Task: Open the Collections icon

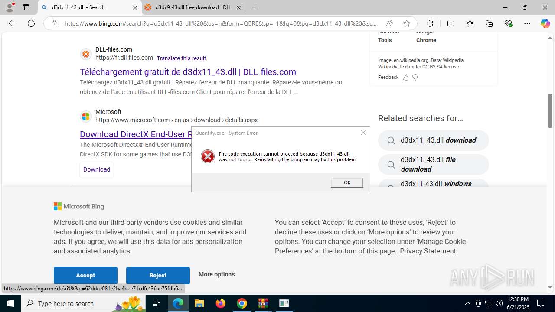Action: tap(489, 23)
